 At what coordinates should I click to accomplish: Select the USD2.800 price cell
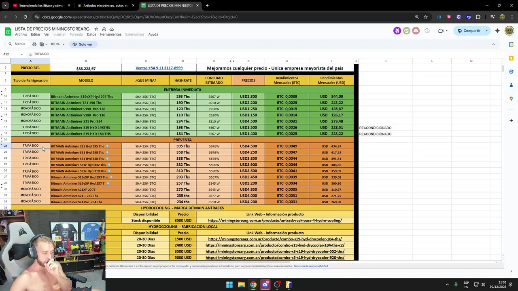pyautogui.click(x=248, y=97)
